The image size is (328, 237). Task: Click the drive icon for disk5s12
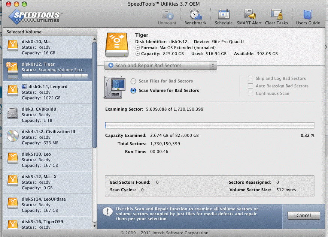[x=13, y=181]
